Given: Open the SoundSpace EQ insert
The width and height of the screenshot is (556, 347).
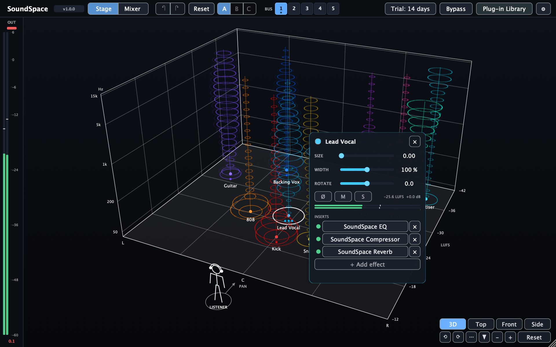Looking at the screenshot, I should [365, 227].
